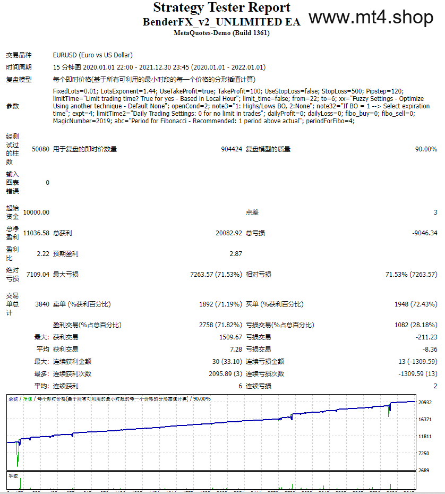Viewport: 445px width, 494px height.
Task: Click the modelling quality value '90.00%'
Action: tap(426, 149)
